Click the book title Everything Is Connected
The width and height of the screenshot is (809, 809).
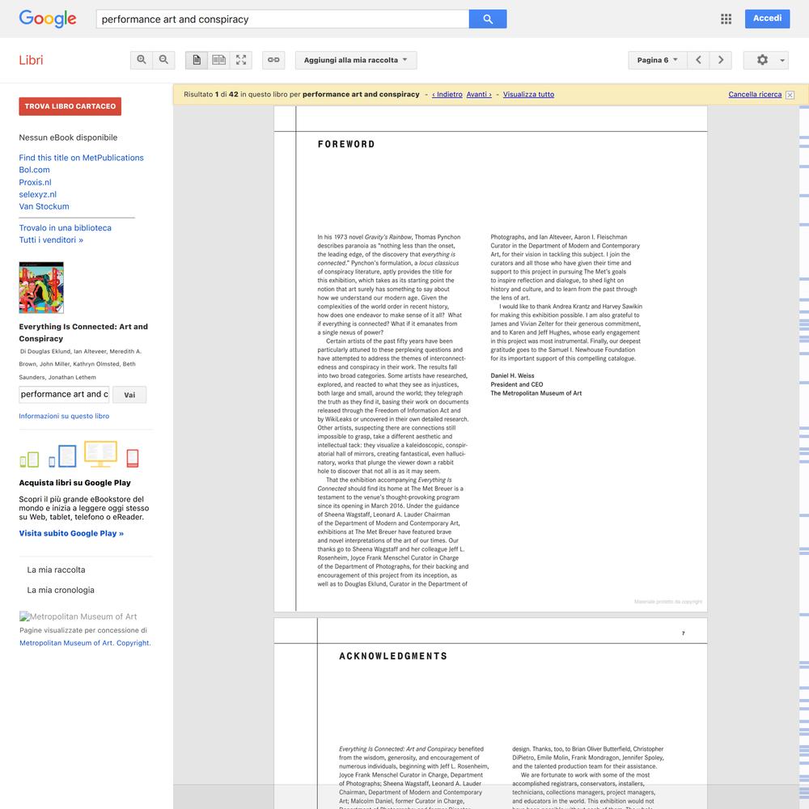[x=83, y=332]
